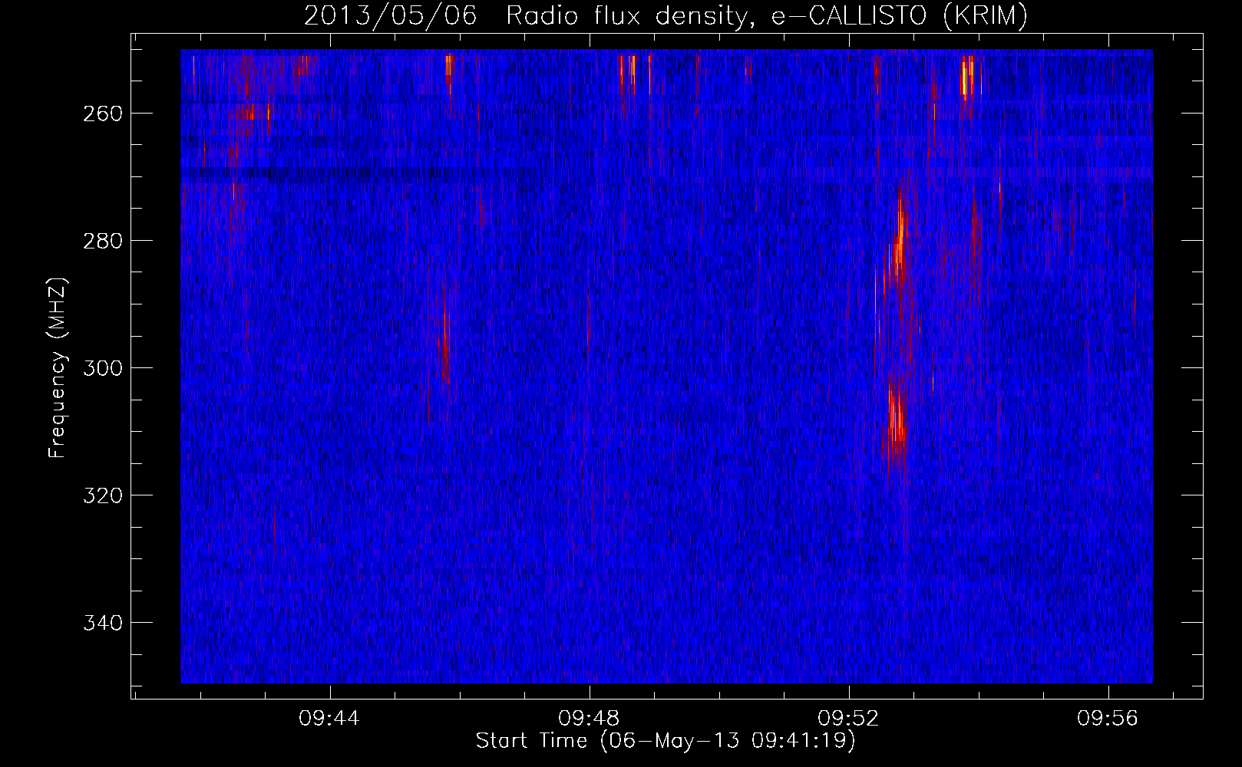Click the 09:52 time tick label

pyautogui.click(x=849, y=719)
